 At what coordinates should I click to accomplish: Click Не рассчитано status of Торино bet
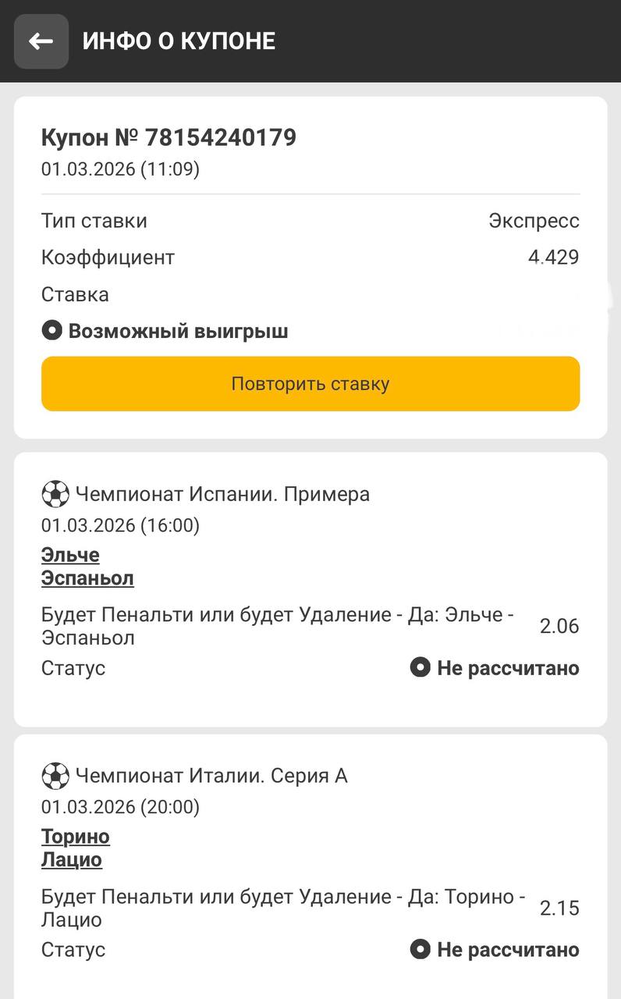click(x=508, y=950)
